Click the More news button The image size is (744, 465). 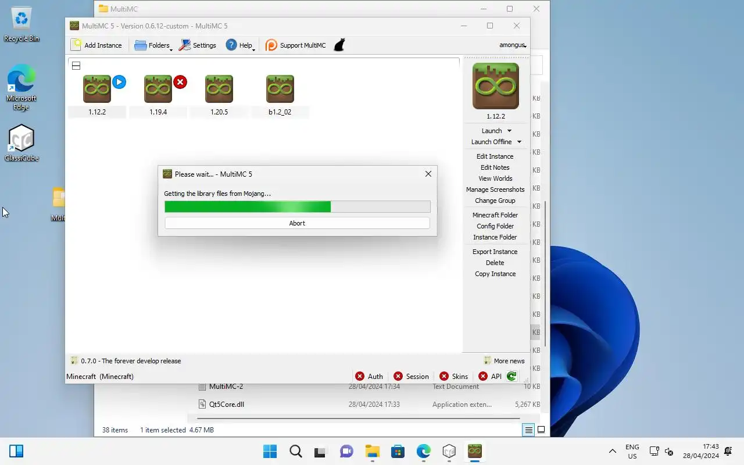(x=504, y=361)
